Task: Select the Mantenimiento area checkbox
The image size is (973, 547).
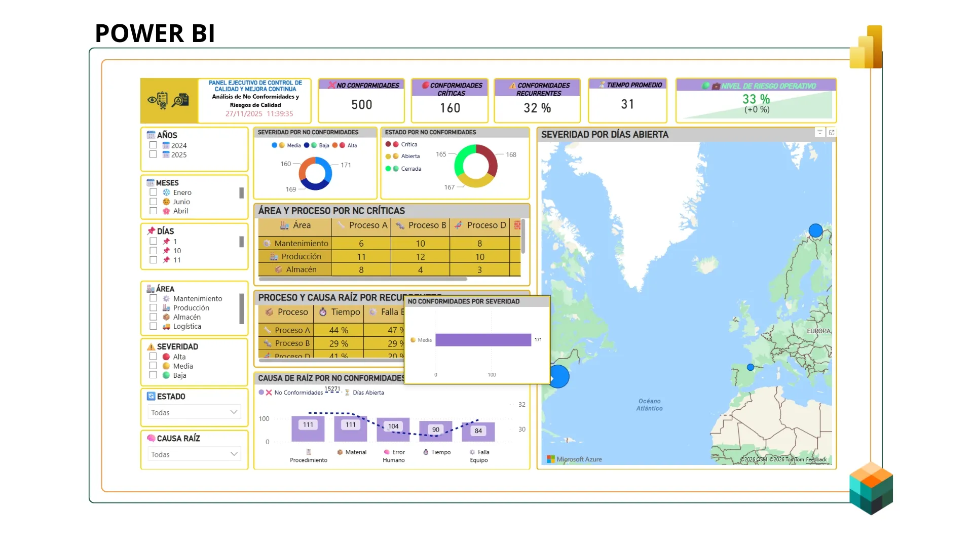Action: coord(153,298)
